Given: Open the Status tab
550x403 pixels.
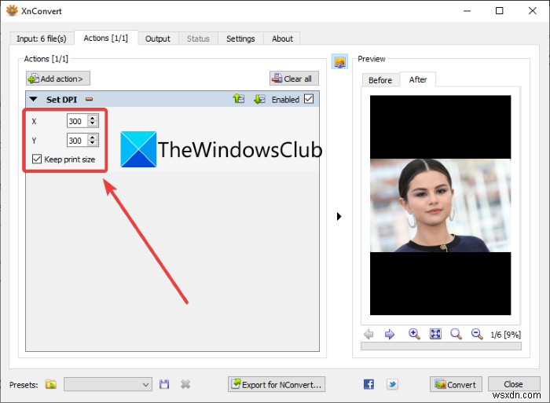Looking at the screenshot, I should [198, 38].
